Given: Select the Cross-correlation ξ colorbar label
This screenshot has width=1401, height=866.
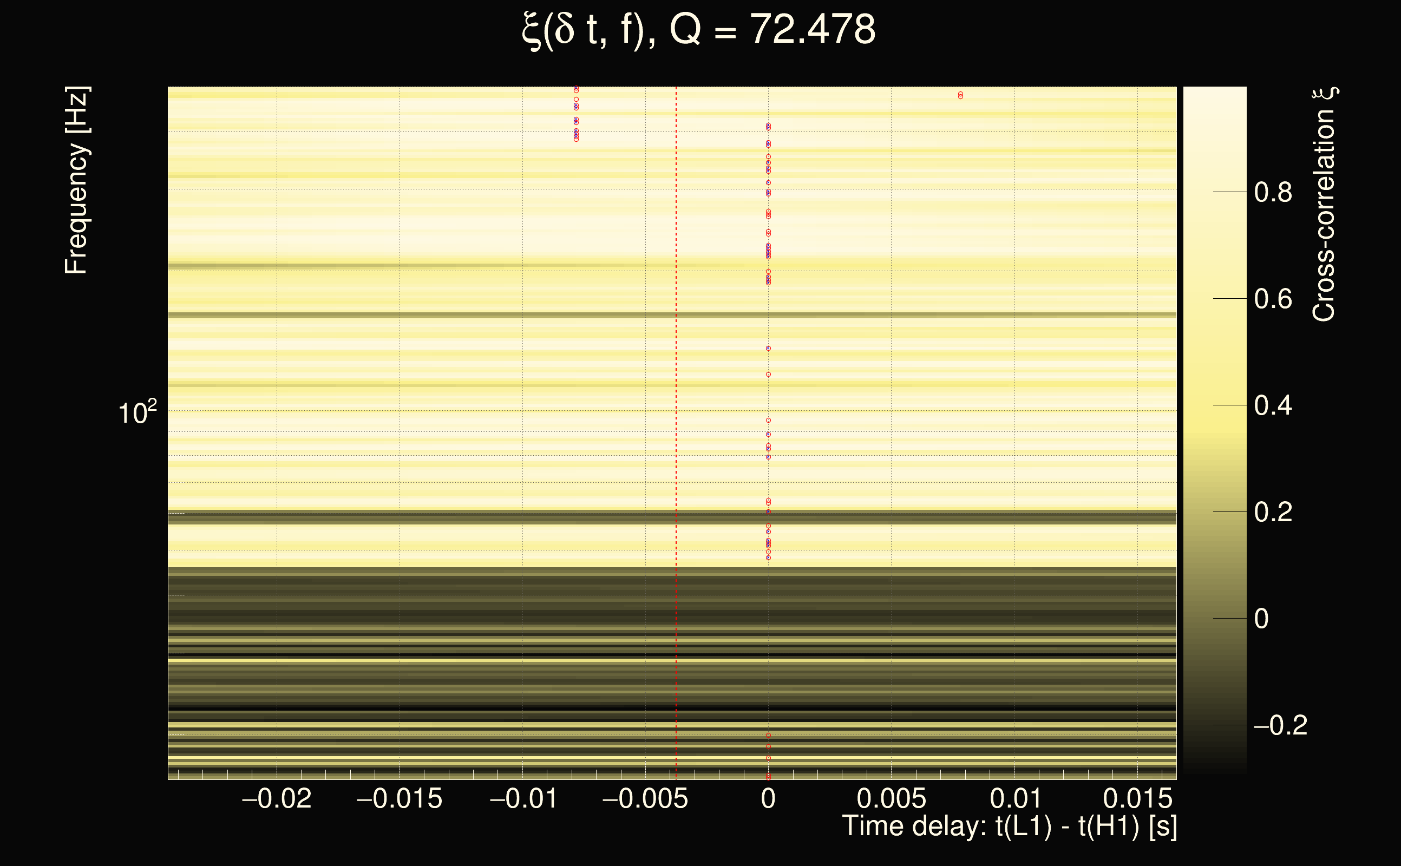Looking at the screenshot, I should tap(1324, 205).
